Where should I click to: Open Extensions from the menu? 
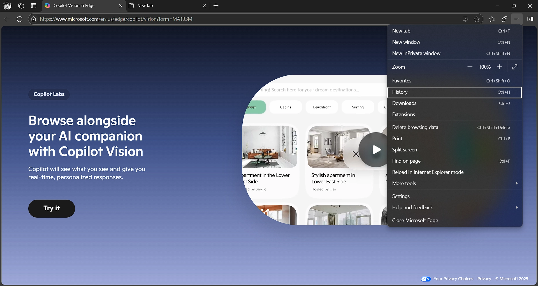[x=455, y=114]
